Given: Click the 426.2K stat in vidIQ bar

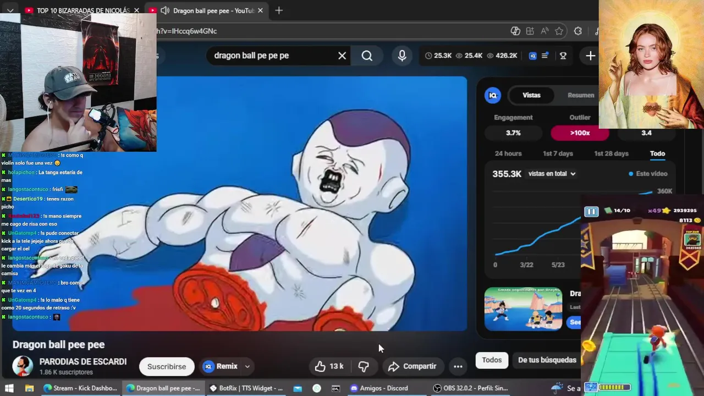Looking at the screenshot, I should pyautogui.click(x=502, y=56).
